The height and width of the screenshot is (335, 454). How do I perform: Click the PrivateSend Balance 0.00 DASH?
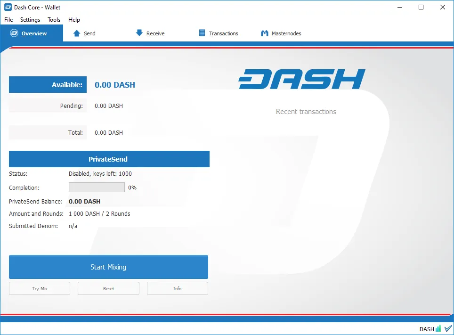[x=85, y=201]
